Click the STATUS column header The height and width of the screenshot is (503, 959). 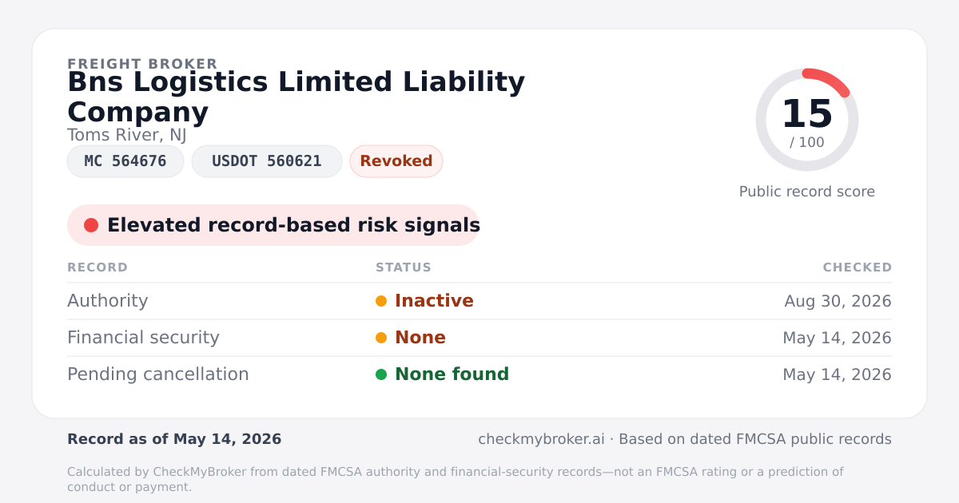(404, 267)
